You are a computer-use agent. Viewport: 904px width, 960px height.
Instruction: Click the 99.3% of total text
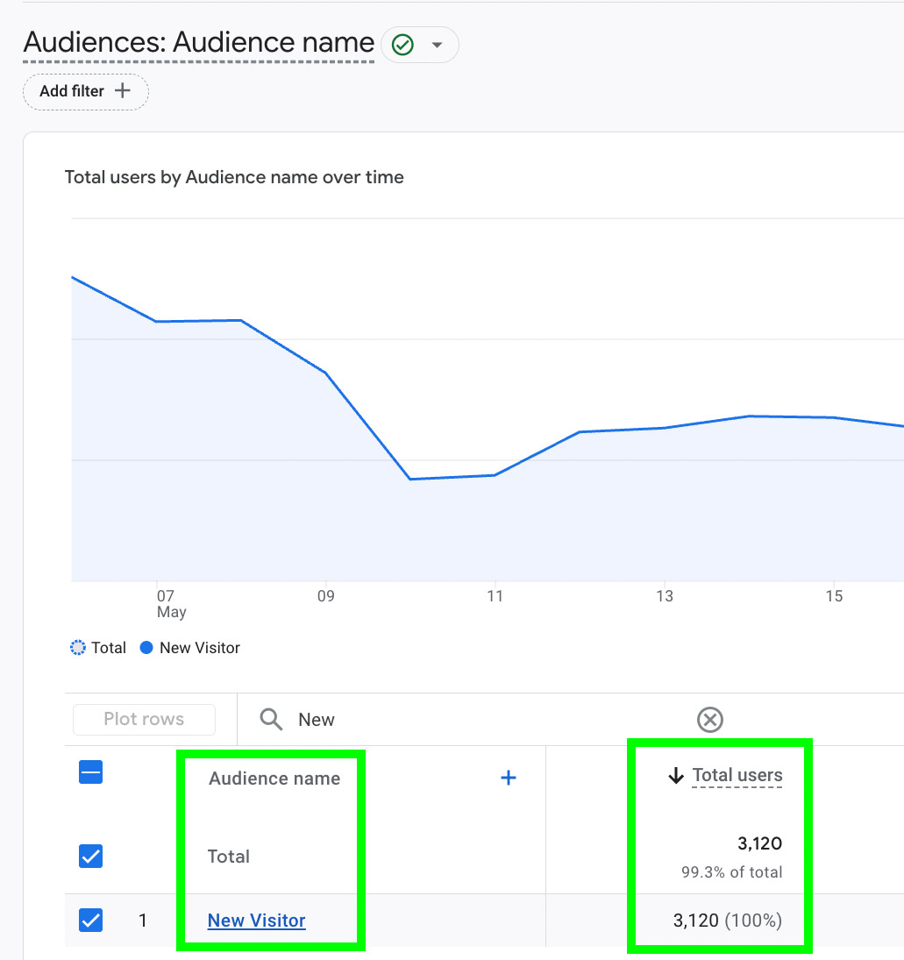pyautogui.click(x=732, y=871)
